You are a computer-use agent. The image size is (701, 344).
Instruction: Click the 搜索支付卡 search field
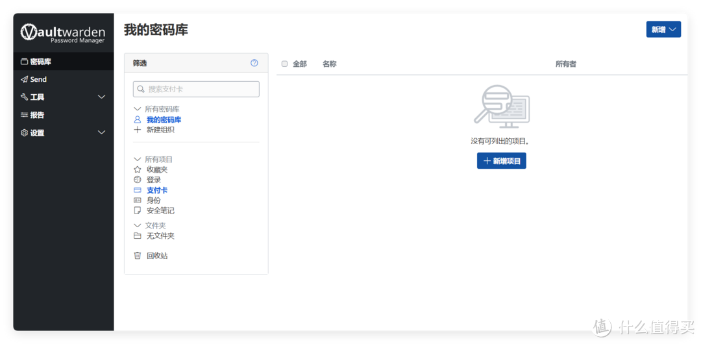coord(196,89)
